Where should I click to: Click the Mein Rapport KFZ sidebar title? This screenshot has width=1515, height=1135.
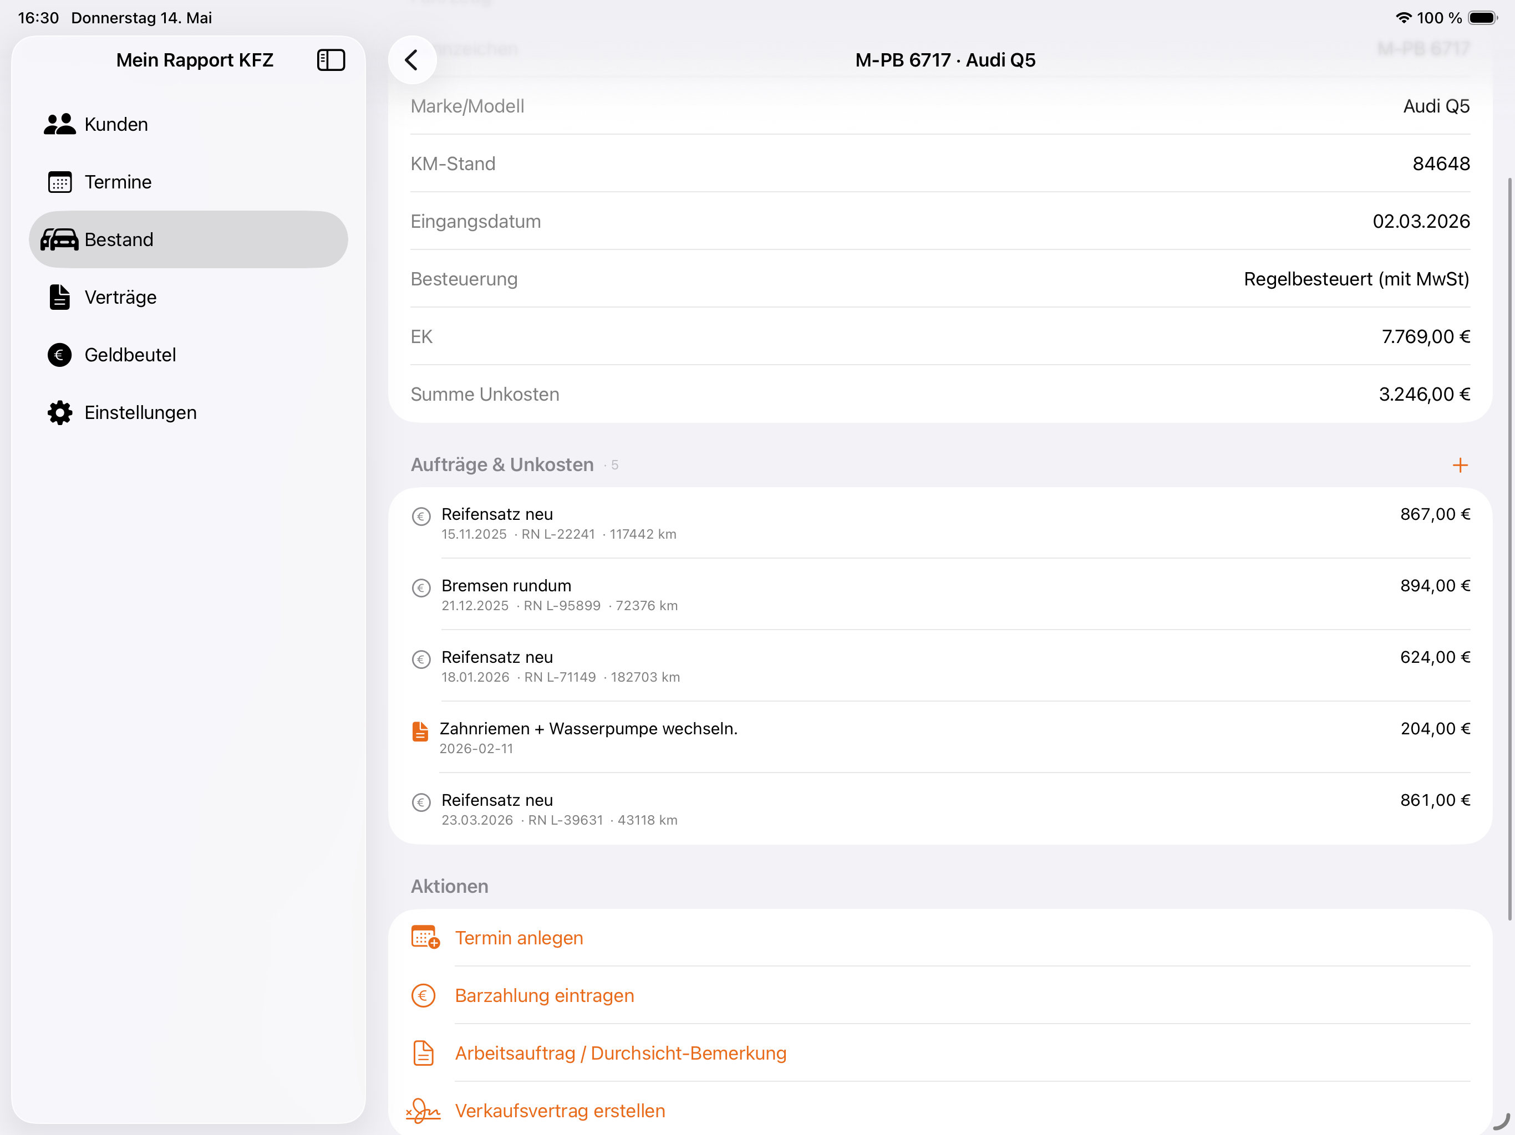pyautogui.click(x=195, y=60)
